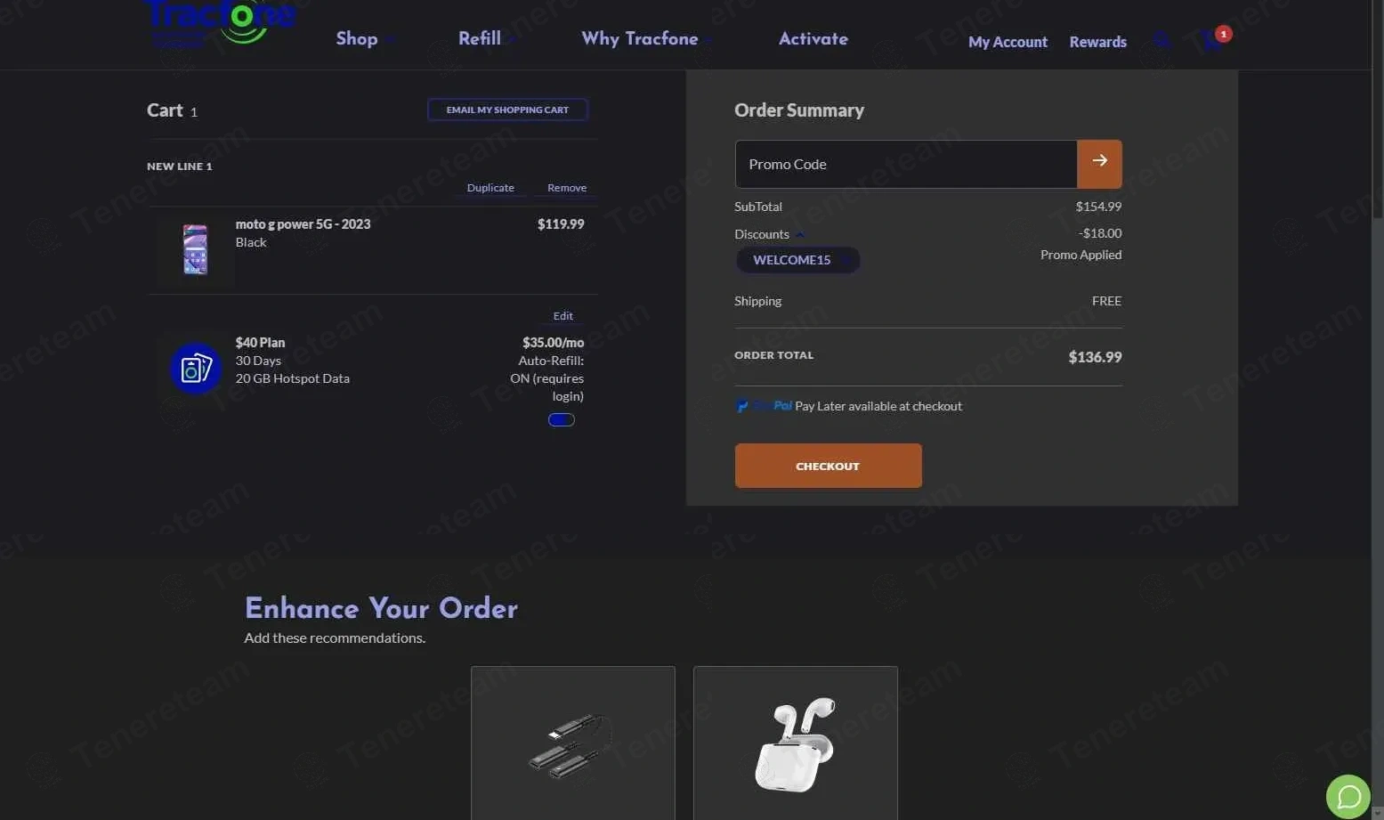The height and width of the screenshot is (820, 1384).
Task: Remove New Line 1 from cart
Action: [567, 188]
